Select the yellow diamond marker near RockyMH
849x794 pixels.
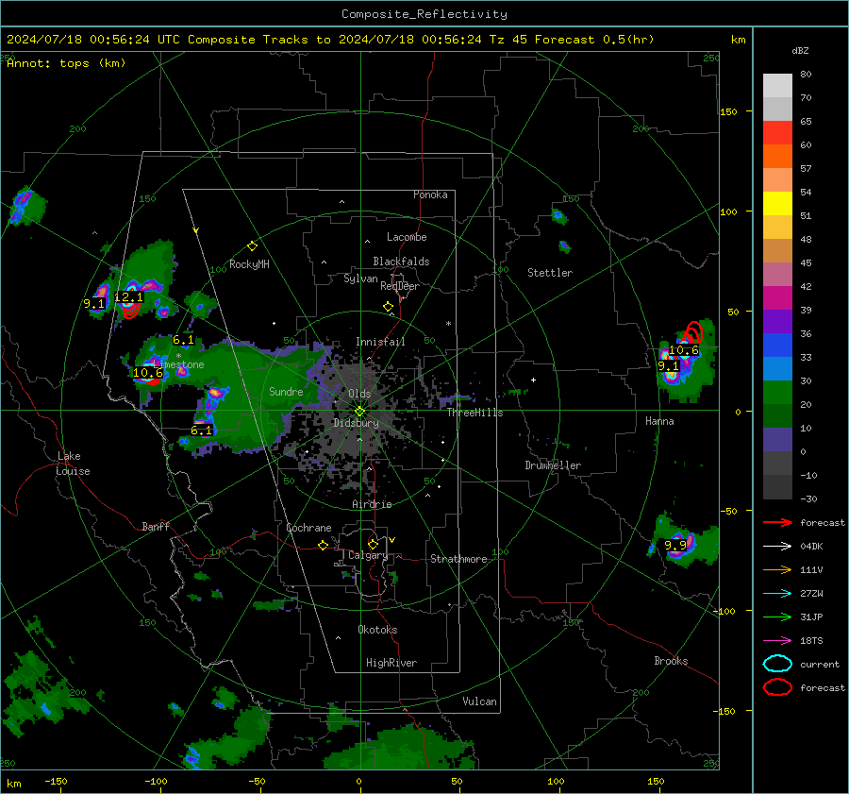[252, 246]
